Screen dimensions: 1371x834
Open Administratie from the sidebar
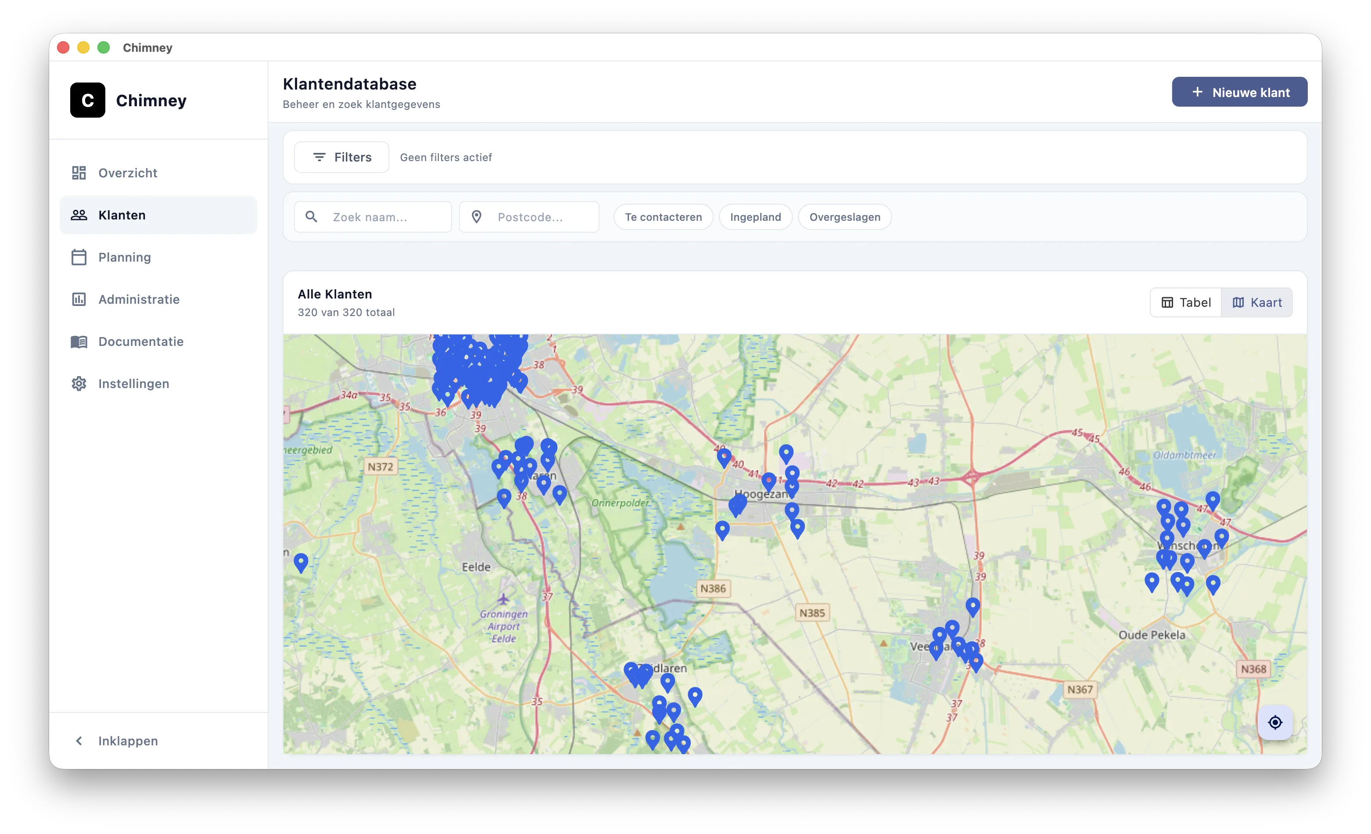coord(158,299)
